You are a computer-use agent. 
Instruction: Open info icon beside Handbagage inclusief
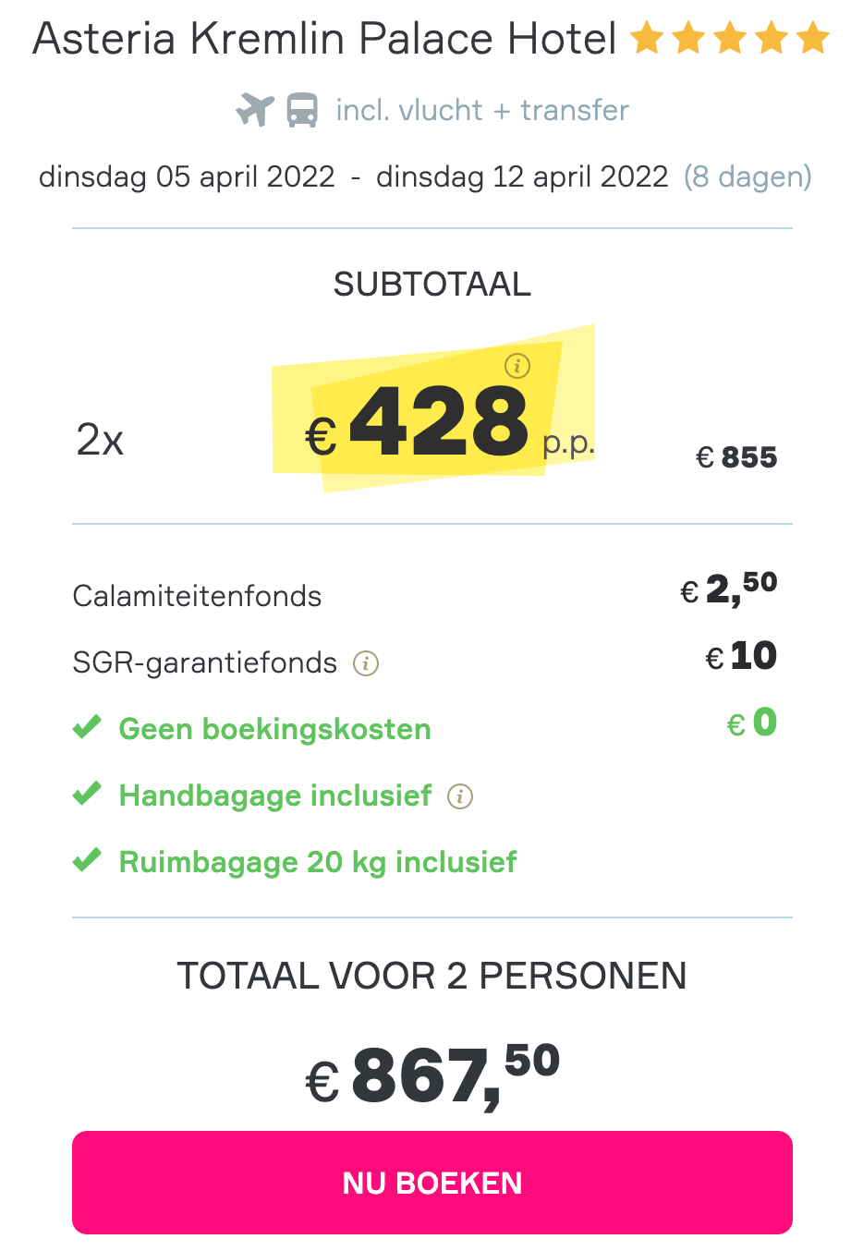tap(460, 796)
